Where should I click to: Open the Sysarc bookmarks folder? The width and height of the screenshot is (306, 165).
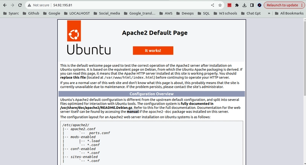[11, 13]
